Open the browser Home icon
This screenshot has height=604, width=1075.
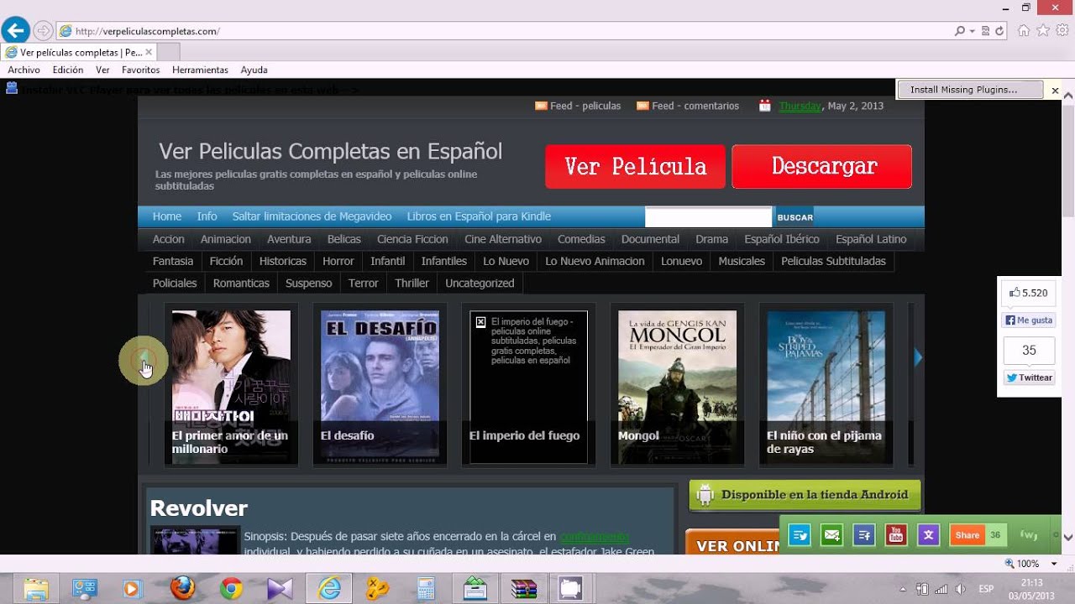1024,30
